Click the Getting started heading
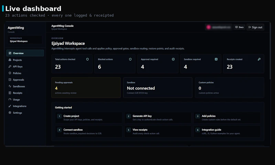 pyautogui.click(x=63, y=107)
